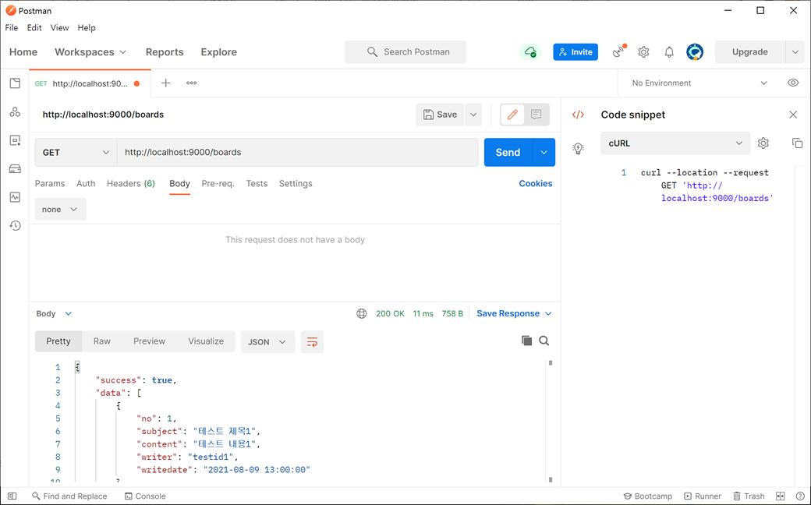Open the No Environment selector
Viewport: 811px width, 505px height.
[699, 83]
